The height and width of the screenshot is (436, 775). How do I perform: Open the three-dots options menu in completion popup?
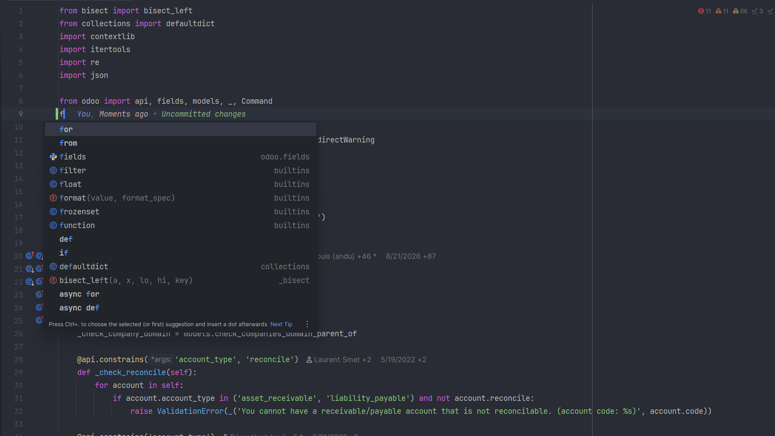pos(307,324)
